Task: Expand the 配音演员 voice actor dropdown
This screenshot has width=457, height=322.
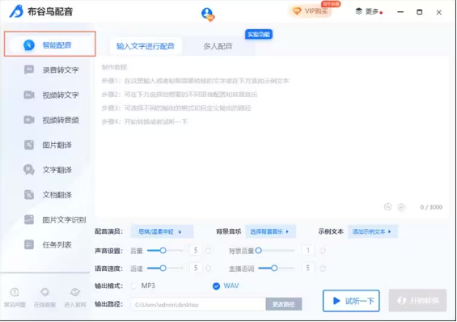Action: [162, 231]
